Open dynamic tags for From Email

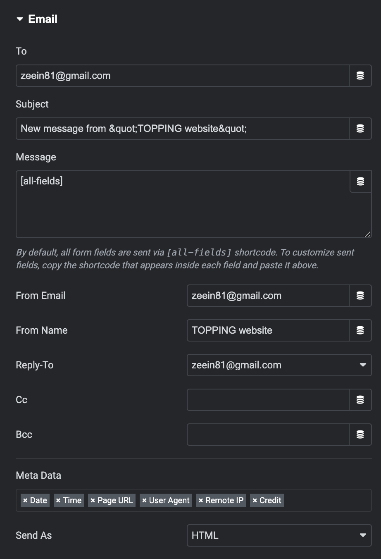click(360, 296)
